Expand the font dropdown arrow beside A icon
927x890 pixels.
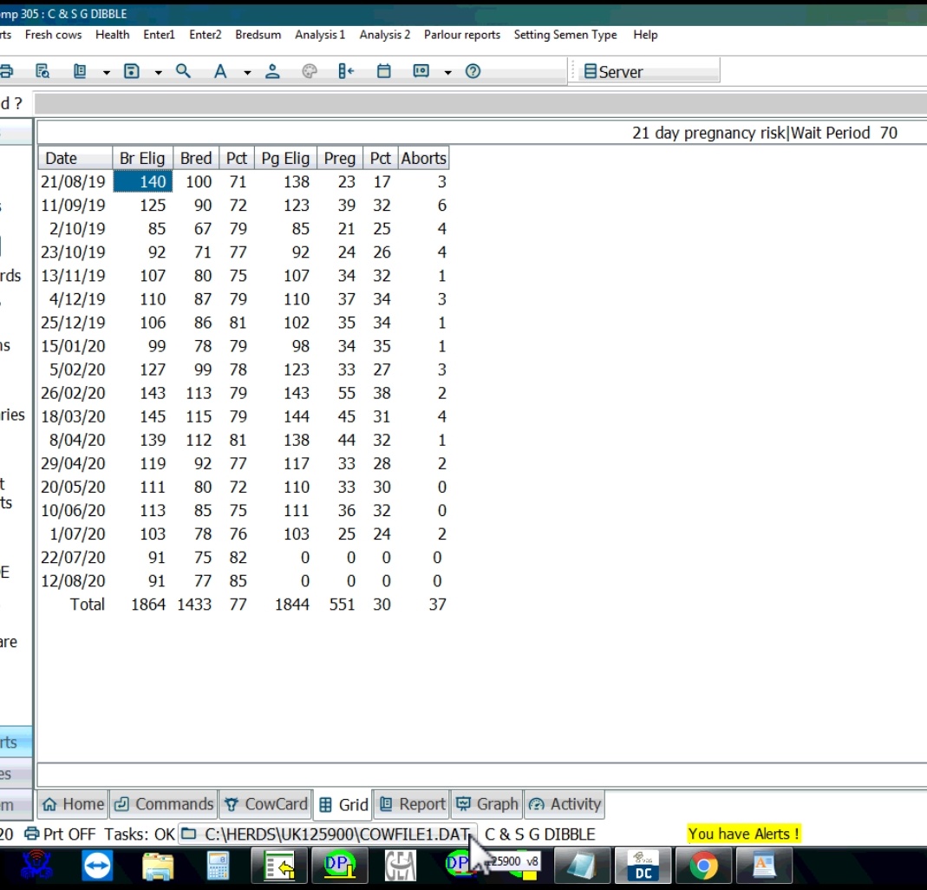[x=247, y=72]
